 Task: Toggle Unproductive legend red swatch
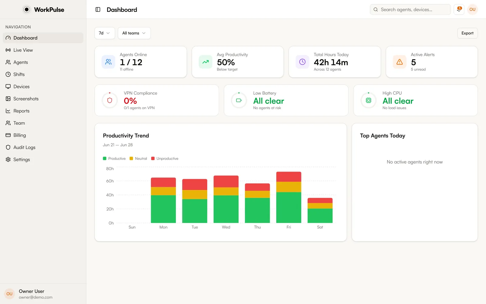point(153,159)
